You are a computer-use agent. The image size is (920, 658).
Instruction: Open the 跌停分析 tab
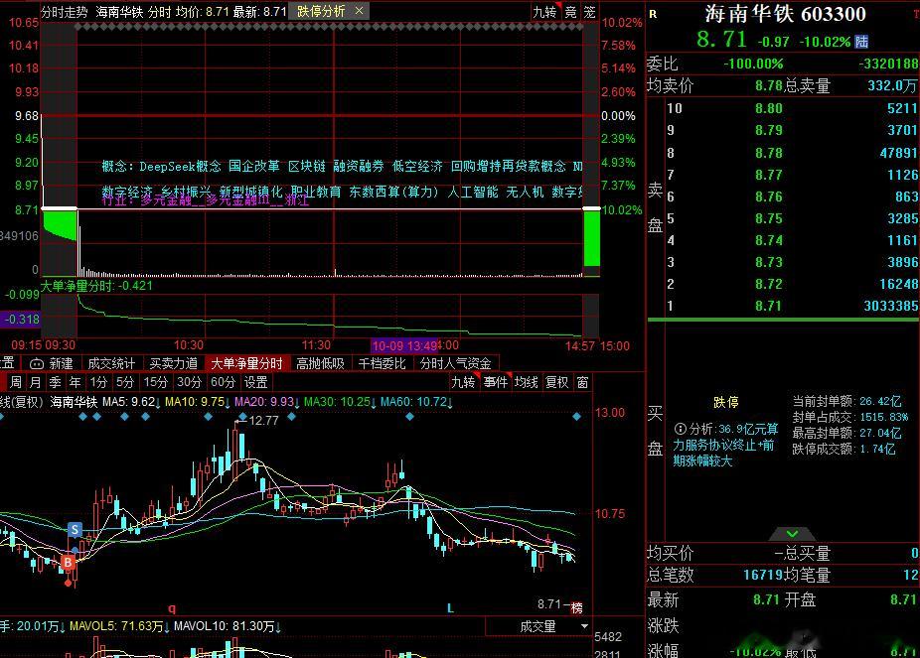pos(321,11)
